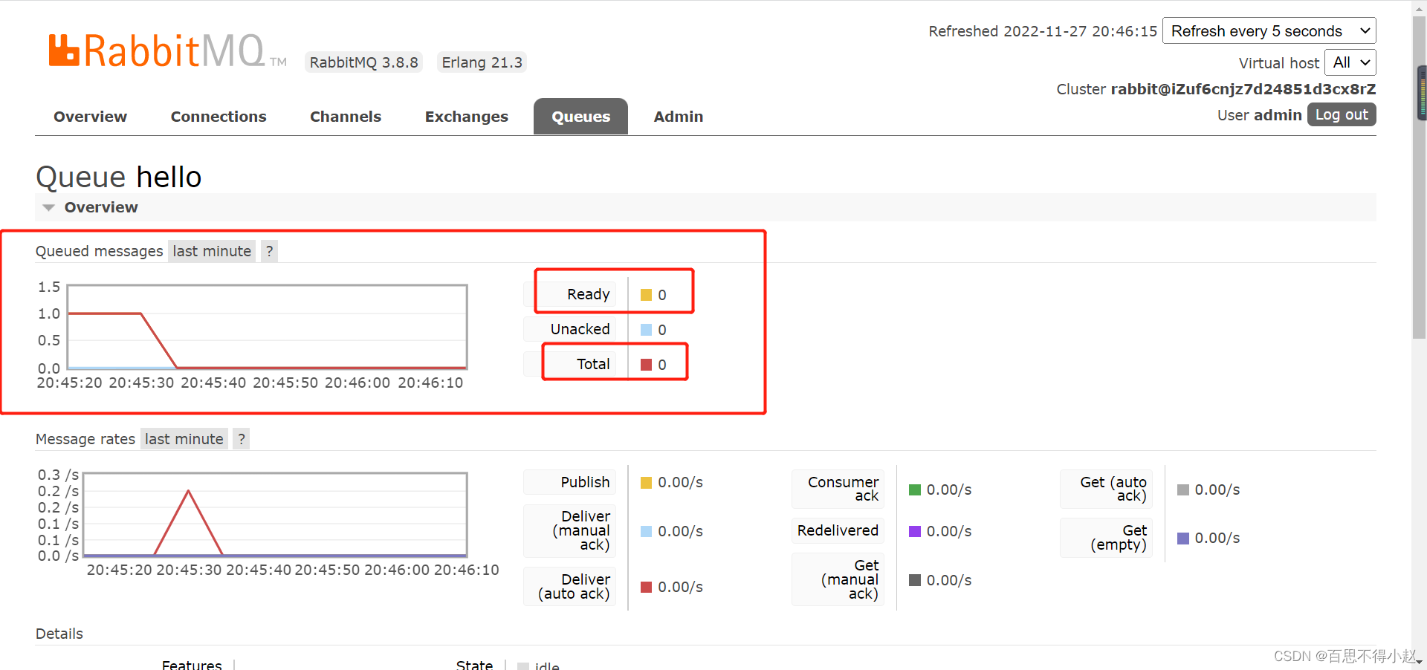Click Get (empty) violet swatch
1427x670 pixels.
point(1183,538)
